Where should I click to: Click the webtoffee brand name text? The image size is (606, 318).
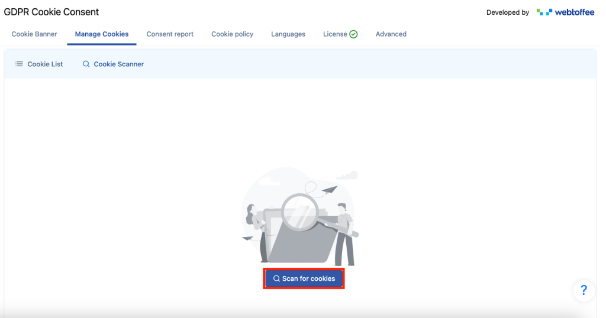575,12
